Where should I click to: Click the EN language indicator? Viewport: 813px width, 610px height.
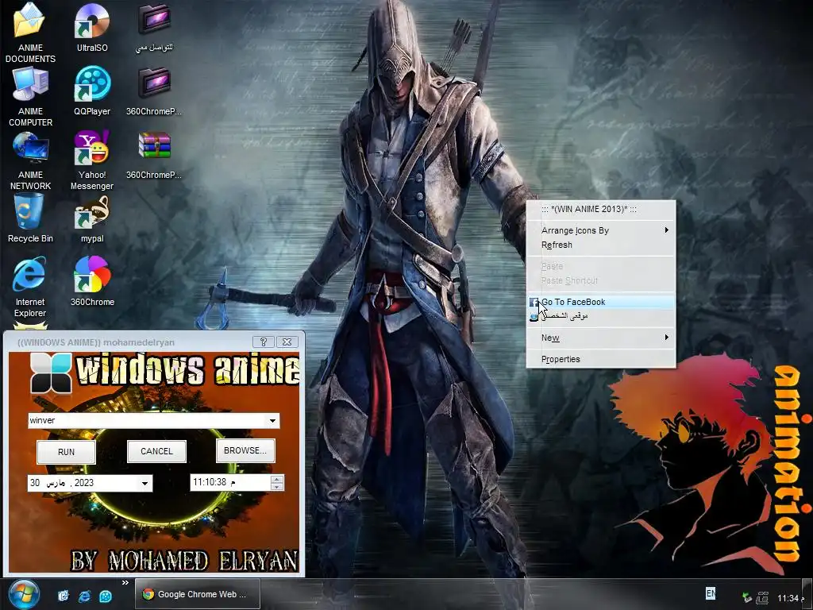coord(711,593)
